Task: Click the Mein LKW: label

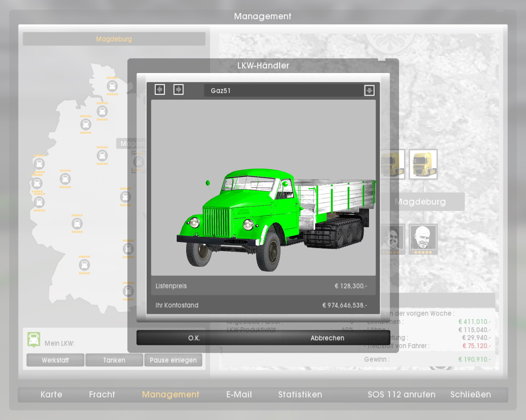Action: click(x=60, y=343)
